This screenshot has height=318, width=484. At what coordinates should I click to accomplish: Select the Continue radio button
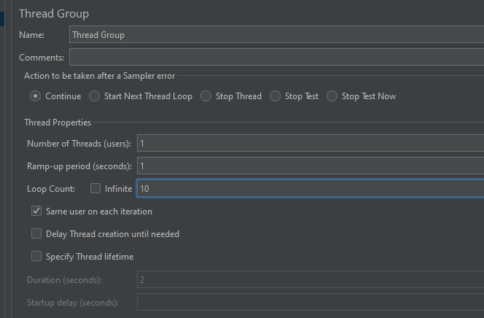point(35,96)
